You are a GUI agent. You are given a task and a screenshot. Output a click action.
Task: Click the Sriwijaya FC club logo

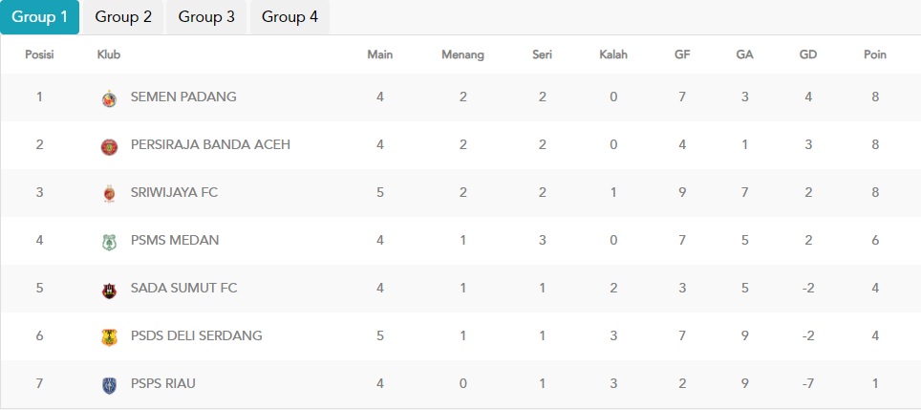pos(109,194)
